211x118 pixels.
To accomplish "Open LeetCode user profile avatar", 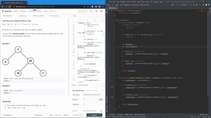I will click(x=102, y=11).
